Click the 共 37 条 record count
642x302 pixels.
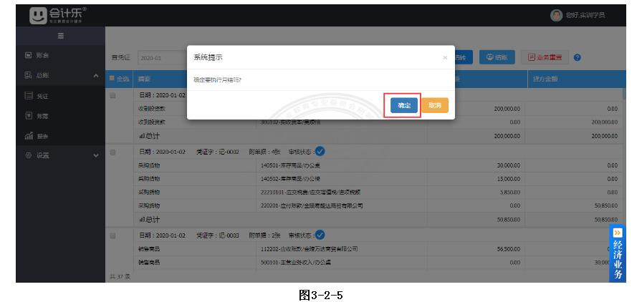pyautogui.click(x=120, y=277)
